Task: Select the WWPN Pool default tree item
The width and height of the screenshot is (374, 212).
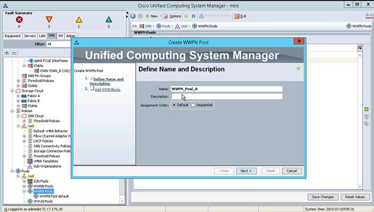Action: pyautogui.click(x=54, y=196)
